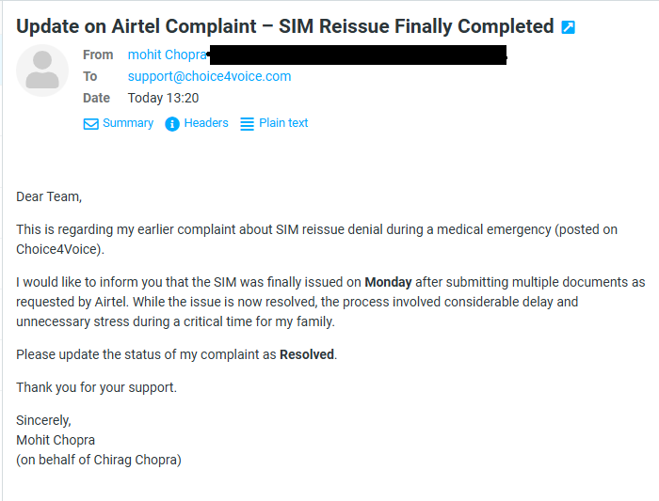Image resolution: width=659 pixels, height=501 pixels.
Task: Click 'Thank you for your support' line
Action: click(x=96, y=387)
